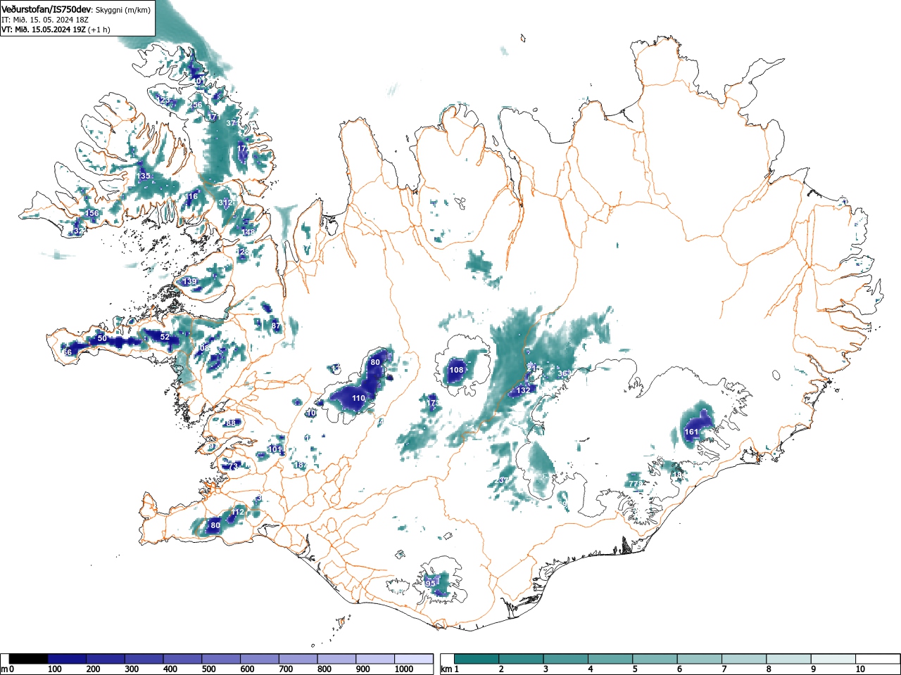Click the 88 visibility value on the map
The height and width of the screenshot is (675, 901).
click(230, 423)
